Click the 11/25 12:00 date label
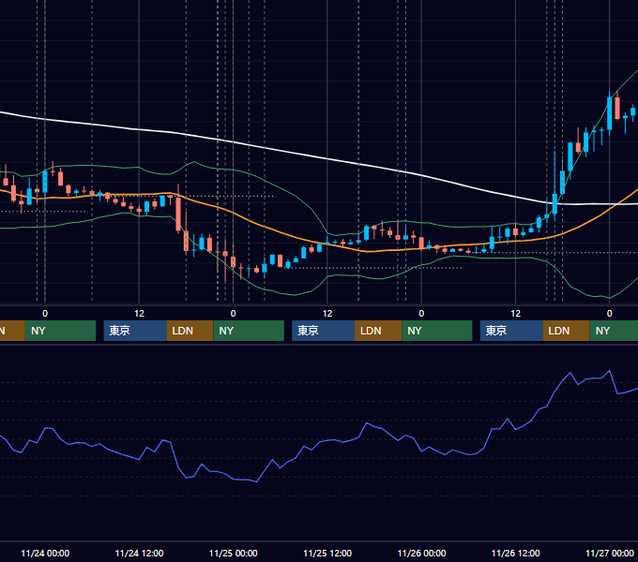This screenshot has height=562, width=638. pyautogui.click(x=327, y=553)
